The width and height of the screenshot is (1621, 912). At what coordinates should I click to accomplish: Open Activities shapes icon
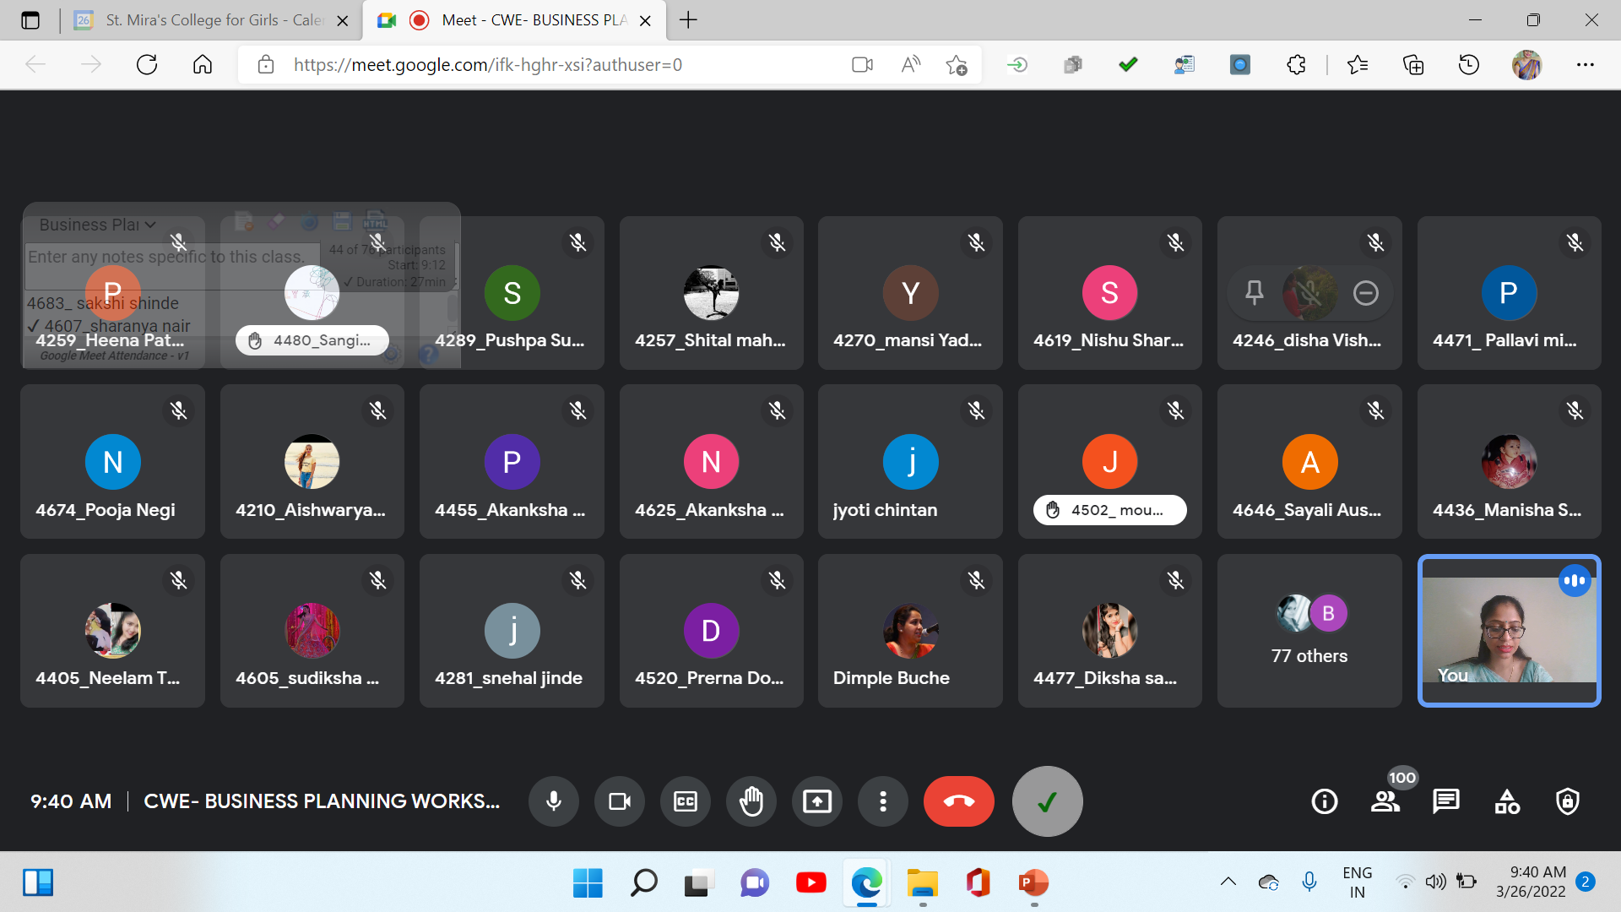pyautogui.click(x=1507, y=801)
